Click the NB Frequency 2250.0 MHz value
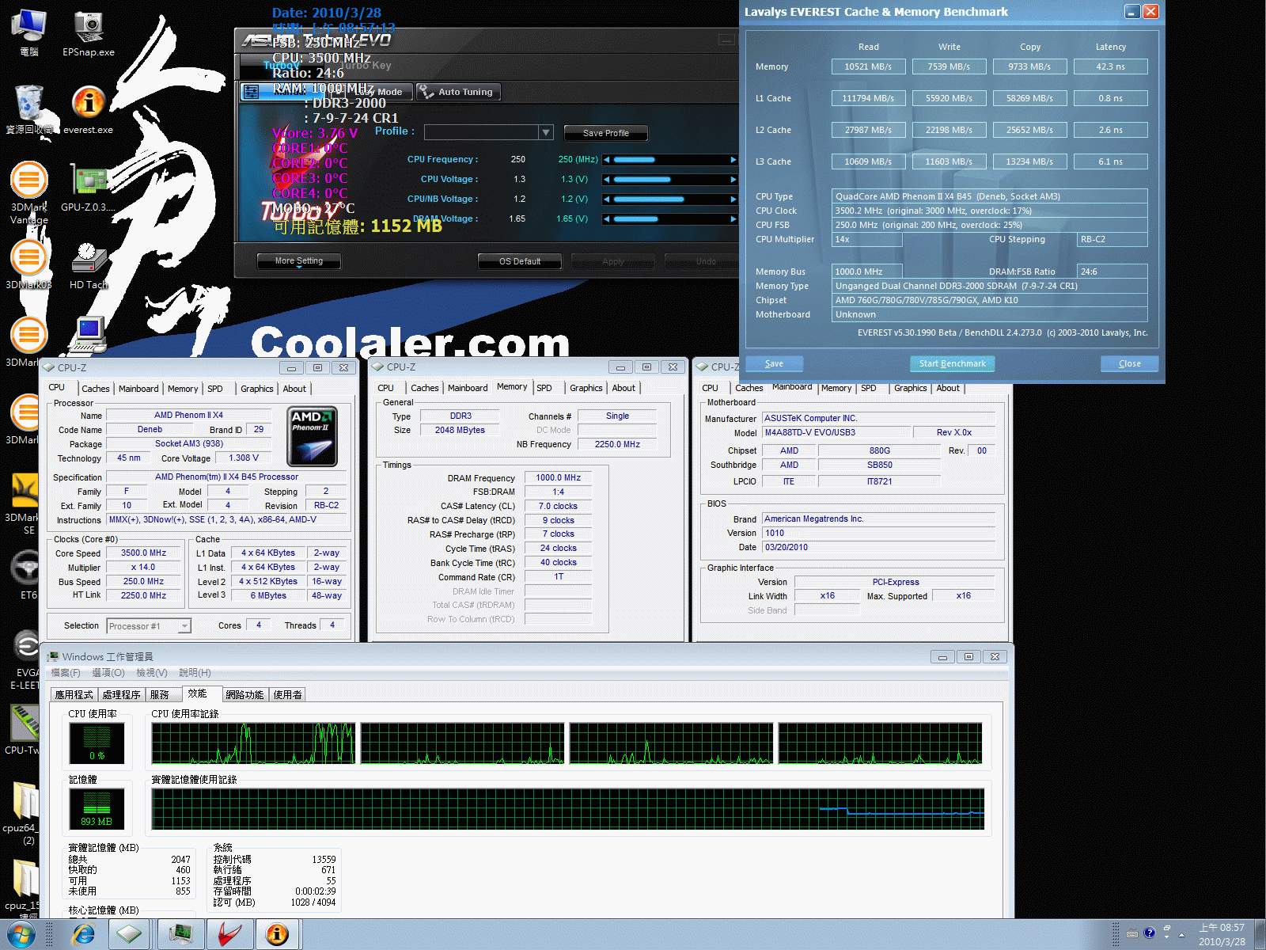This screenshot has height=950, width=1266. pyautogui.click(x=617, y=444)
